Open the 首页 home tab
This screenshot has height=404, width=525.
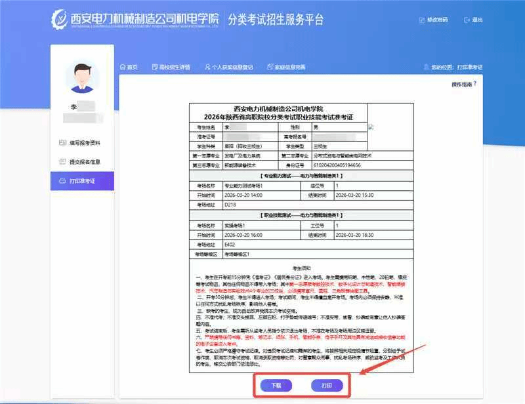coord(129,67)
